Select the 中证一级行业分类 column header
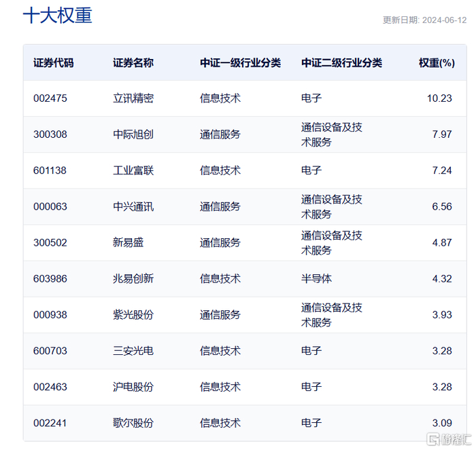Screen dimensions: 476x450 tap(240, 63)
